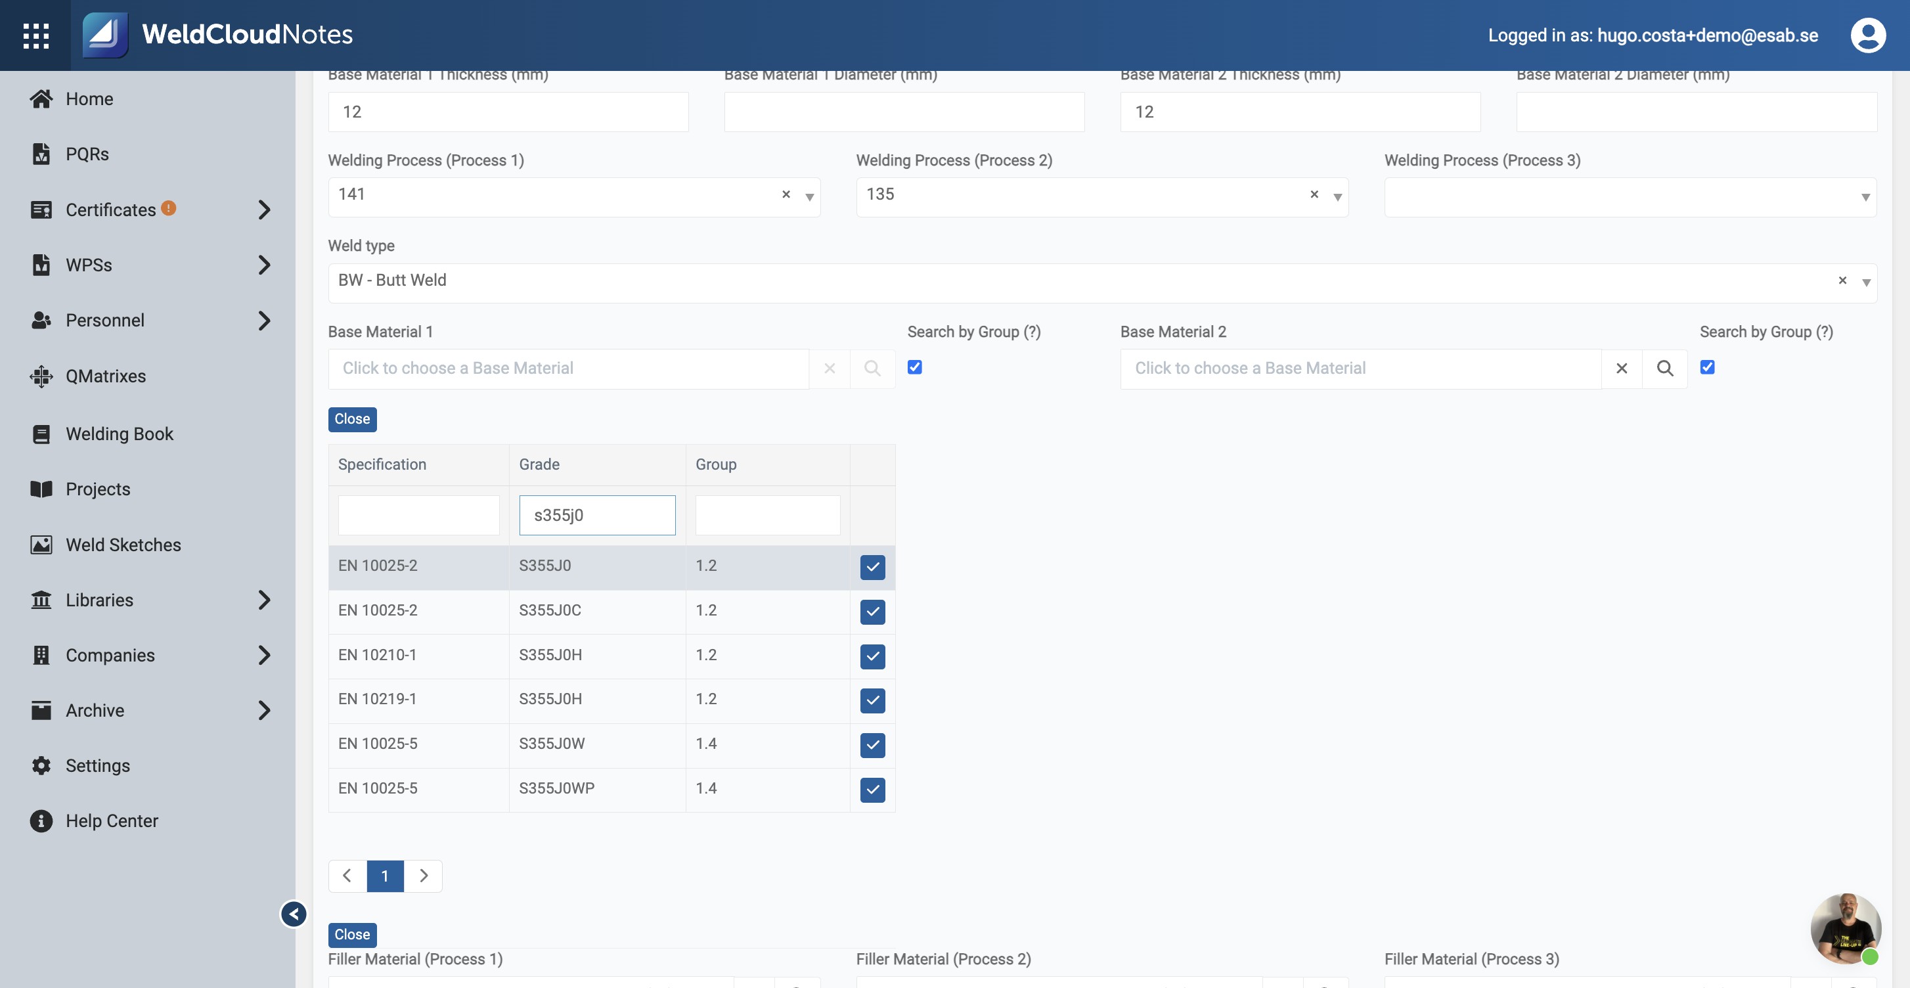Expand the Personnel submenu chevron
This screenshot has height=988, width=1910.
(265, 321)
